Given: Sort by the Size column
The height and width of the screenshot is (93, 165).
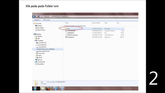Looking at the screenshot, I should pos(118,23).
